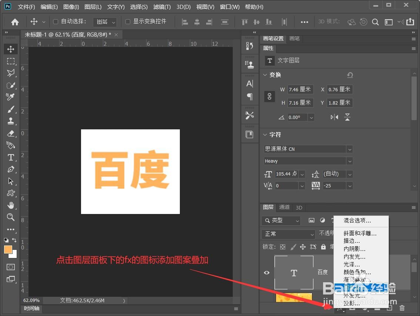Choose 混合选项... from the fx menu

click(357, 221)
